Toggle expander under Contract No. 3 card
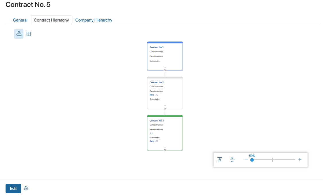The image size is (323, 196). click(165, 150)
